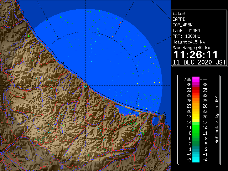Image resolution: width=228 pixels, height=171 pixels.
Task: Select the 'Height:4.5 km' line
Action: 188,42
